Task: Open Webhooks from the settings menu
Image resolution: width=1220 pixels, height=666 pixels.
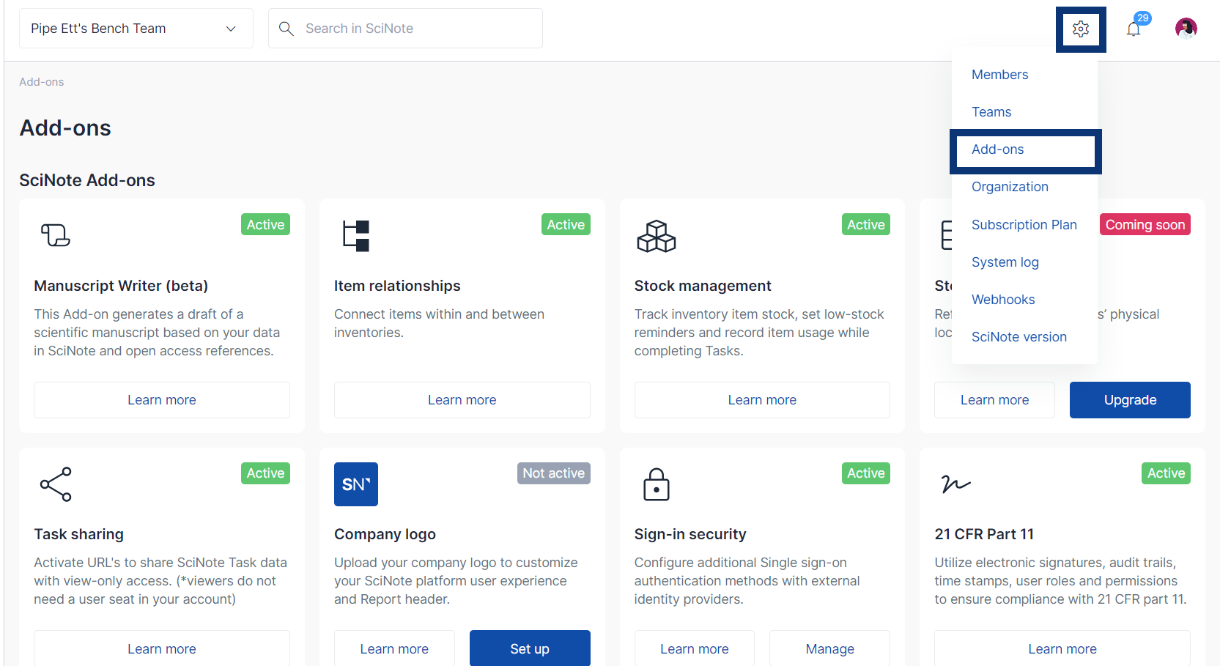Action: (1003, 300)
